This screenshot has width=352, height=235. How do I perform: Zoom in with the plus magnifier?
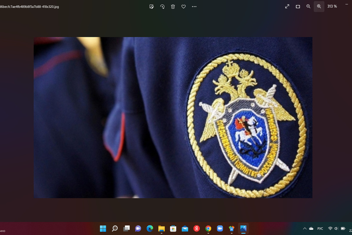point(319,6)
